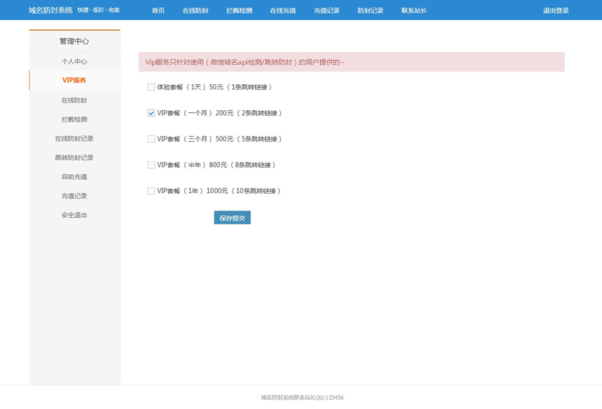Click 安全退出 in the sidebar
Screen dimensions: 602x409
(x=74, y=215)
